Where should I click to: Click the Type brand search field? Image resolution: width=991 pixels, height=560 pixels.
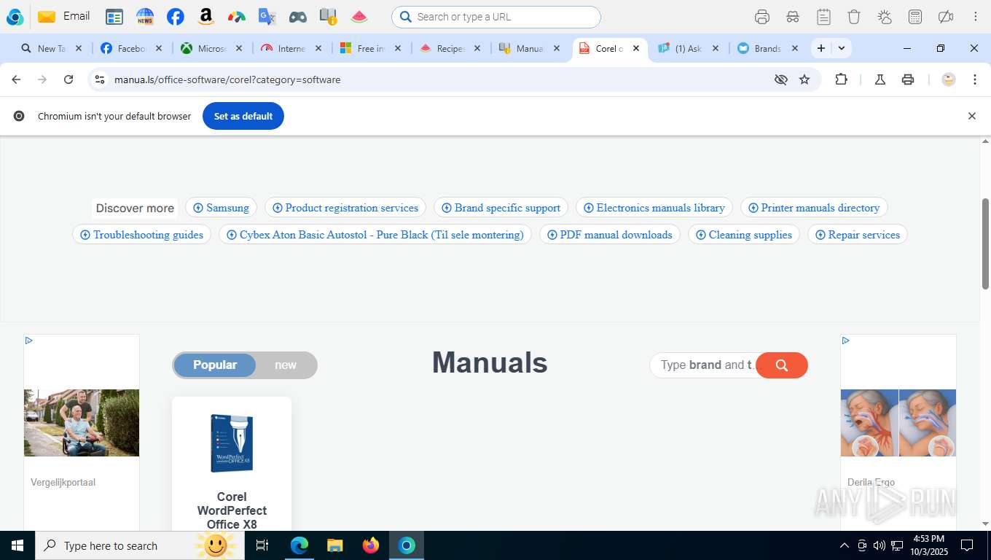pos(703,365)
